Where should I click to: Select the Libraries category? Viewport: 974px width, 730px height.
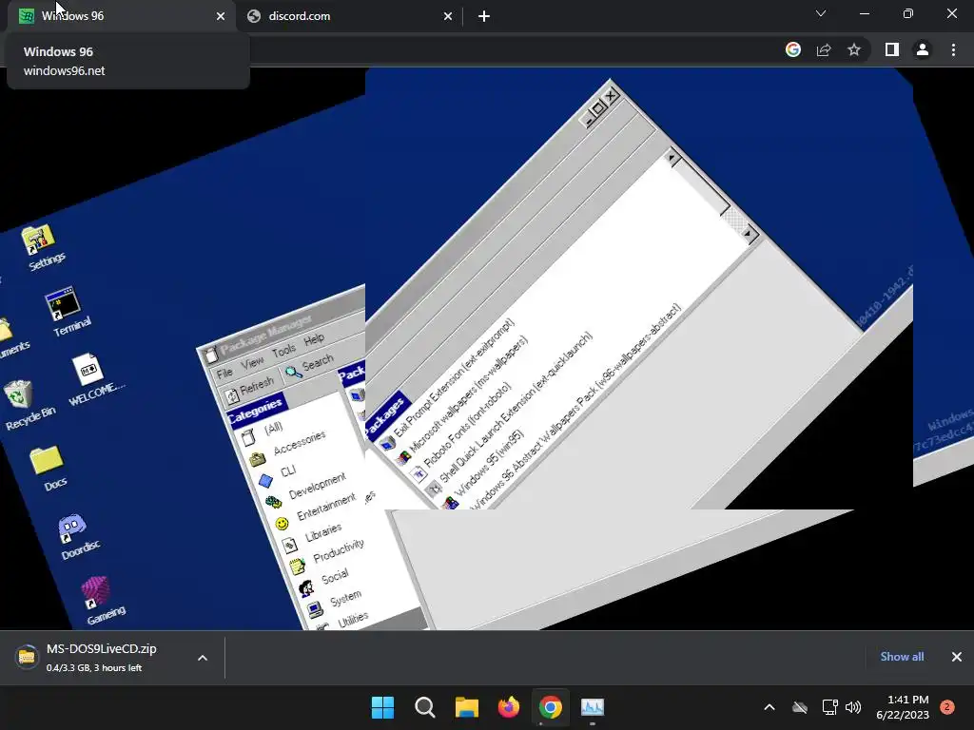(x=312, y=537)
